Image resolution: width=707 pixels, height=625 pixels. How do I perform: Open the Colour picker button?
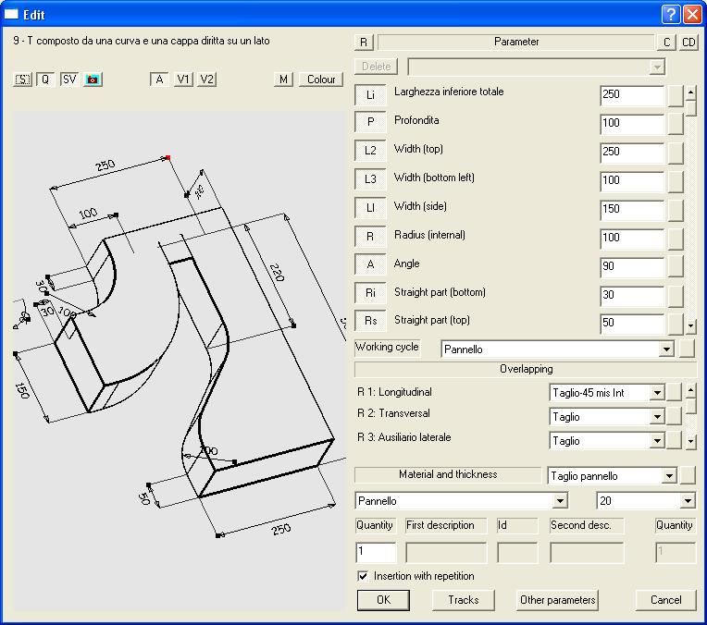click(321, 80)
